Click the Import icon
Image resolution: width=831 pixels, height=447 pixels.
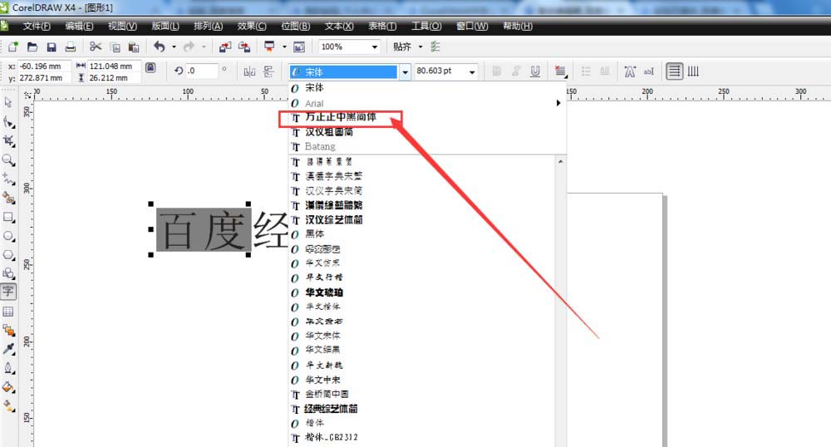[x=225, y=47]
